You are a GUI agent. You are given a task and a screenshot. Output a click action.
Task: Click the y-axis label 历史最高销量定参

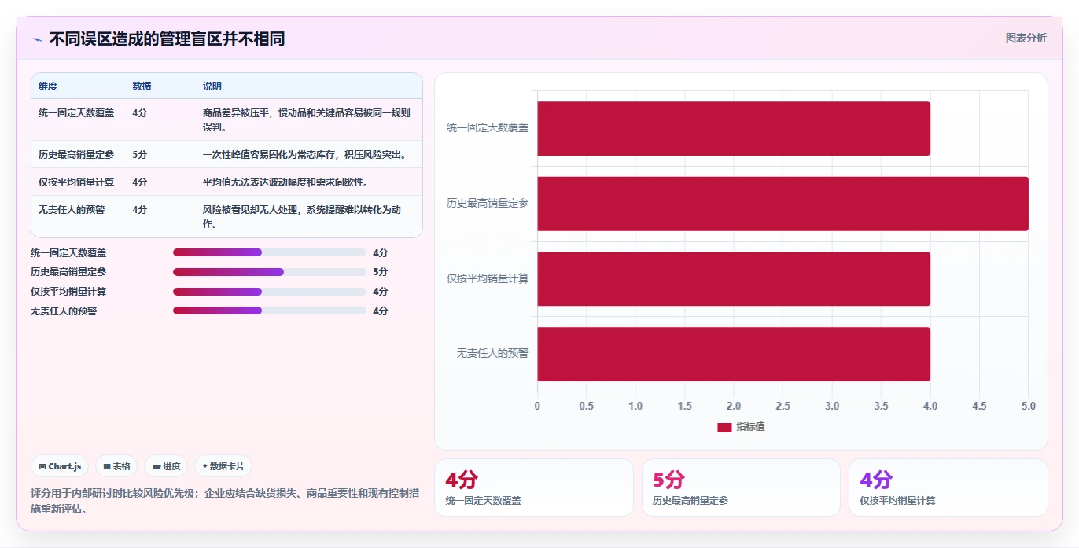[x=488, y=203]
